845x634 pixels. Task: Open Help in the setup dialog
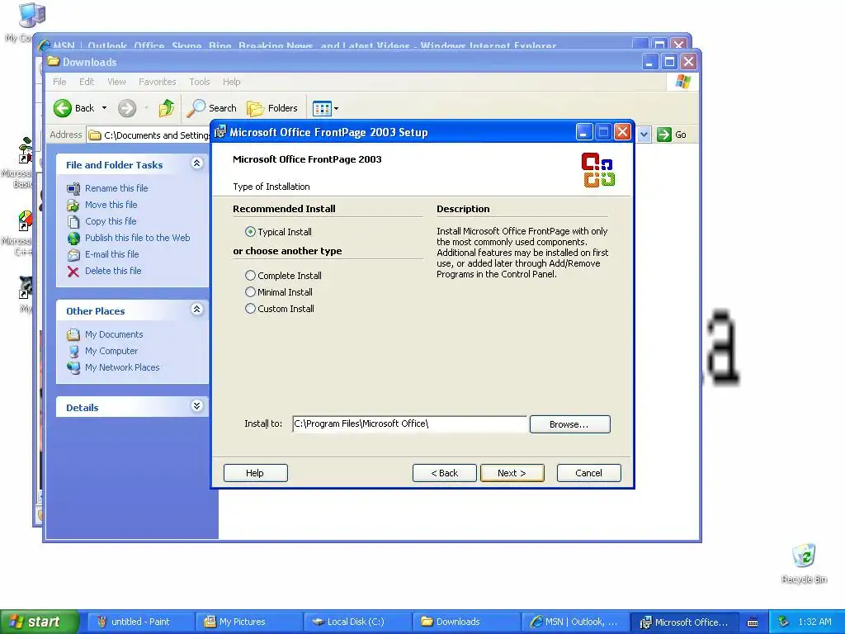255,473
